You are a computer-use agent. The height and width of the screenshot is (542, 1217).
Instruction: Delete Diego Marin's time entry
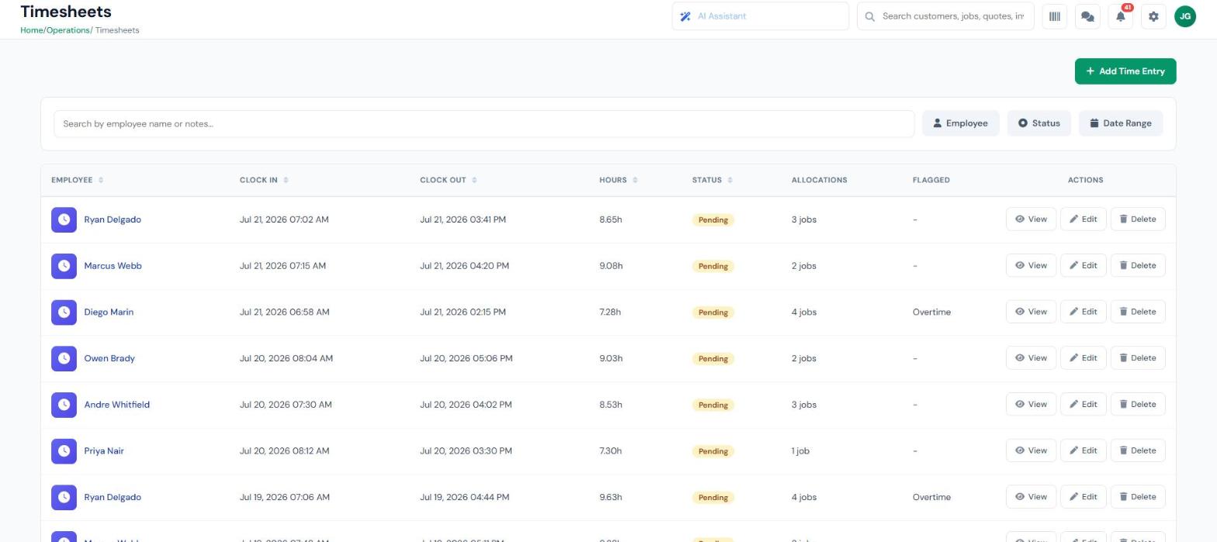coord(1138,312)
